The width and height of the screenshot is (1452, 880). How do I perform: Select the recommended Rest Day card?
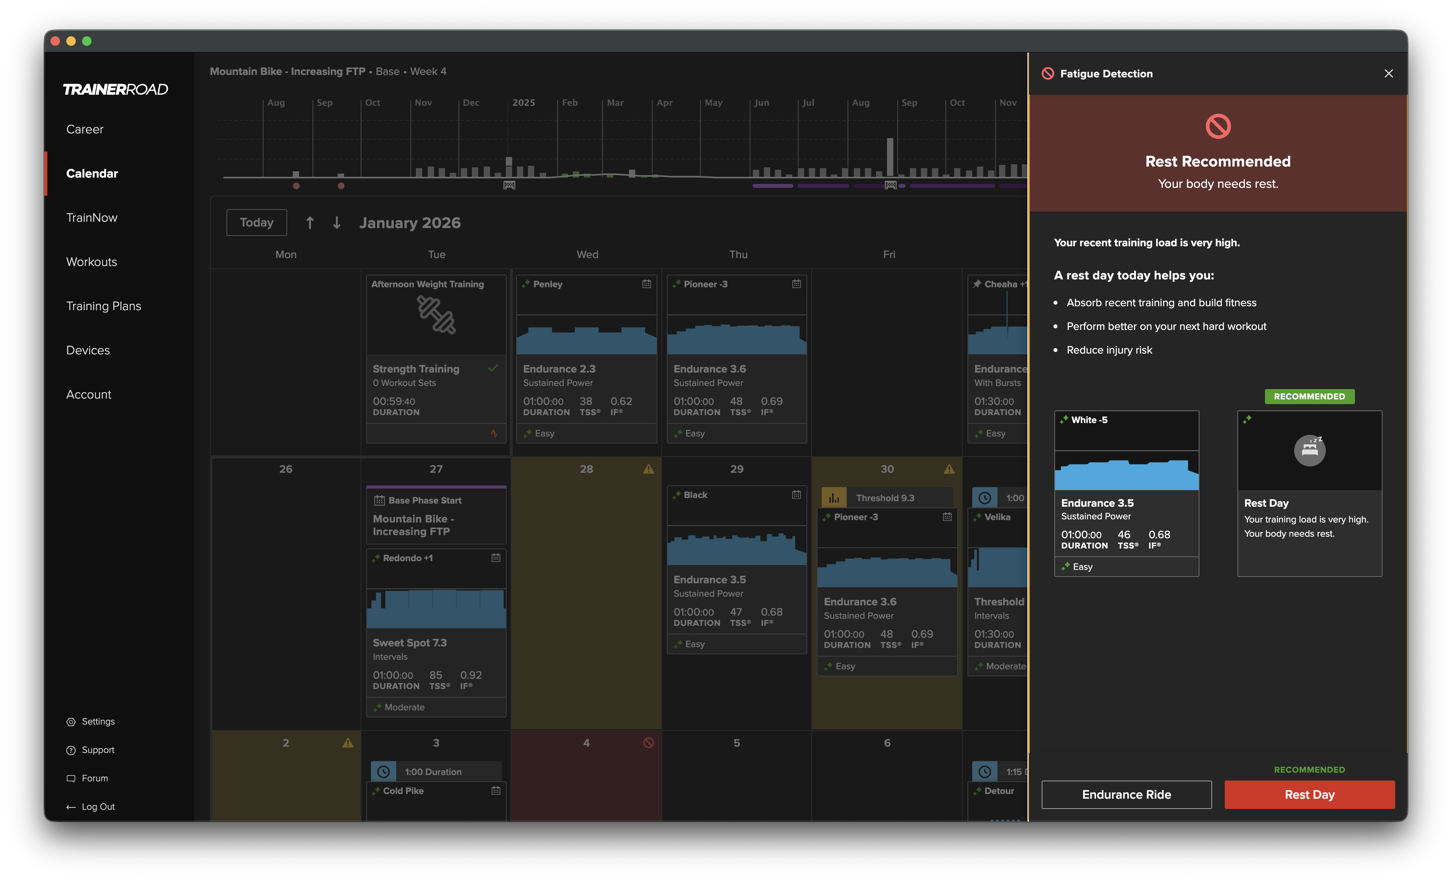pos(1310,493)
